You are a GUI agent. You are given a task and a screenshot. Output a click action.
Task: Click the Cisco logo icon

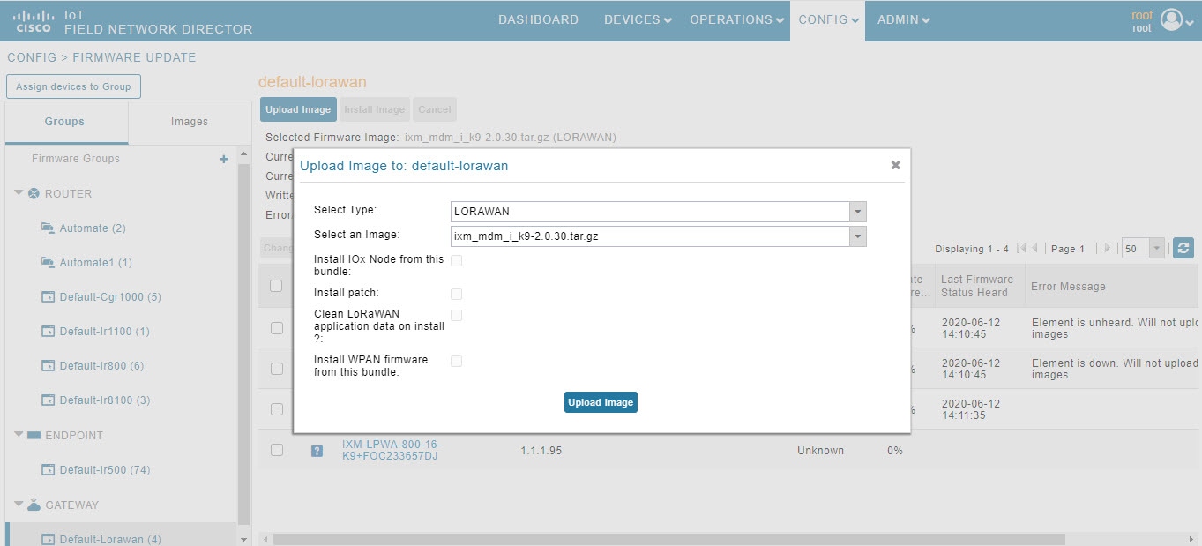coord(34,21)
